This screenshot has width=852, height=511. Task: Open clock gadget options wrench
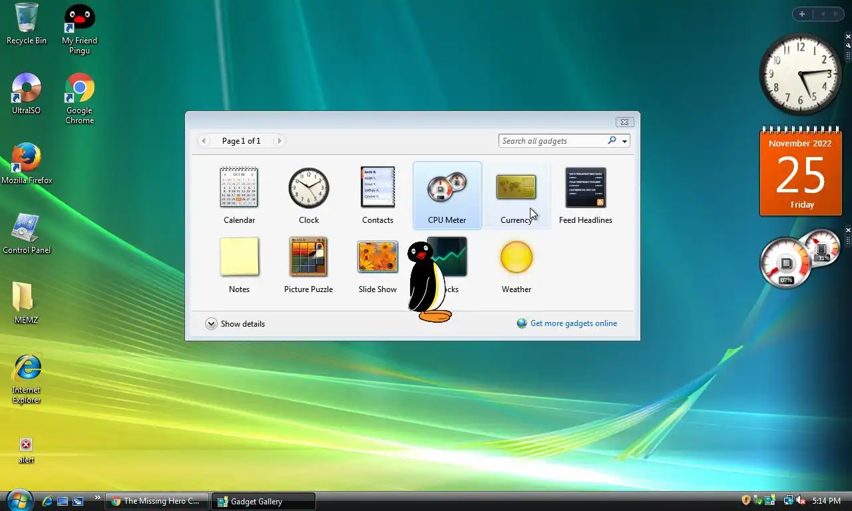pyautogui.click(x=848, y=45)
